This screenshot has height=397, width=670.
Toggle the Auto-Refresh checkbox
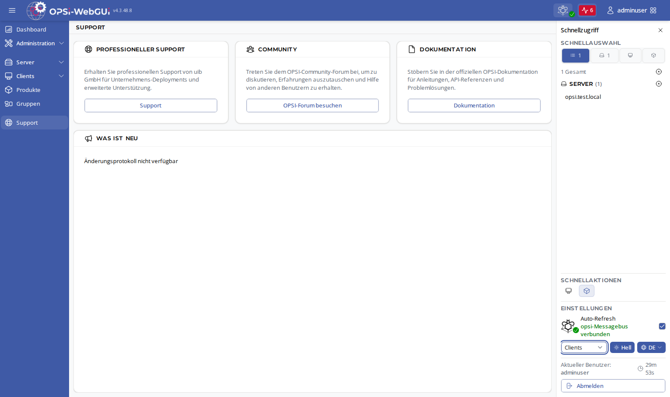[662, 326]
